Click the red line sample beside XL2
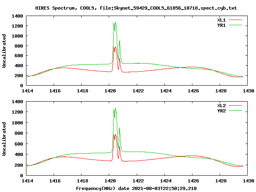Viewport: 256px width, 192px height. pos(235,106)
